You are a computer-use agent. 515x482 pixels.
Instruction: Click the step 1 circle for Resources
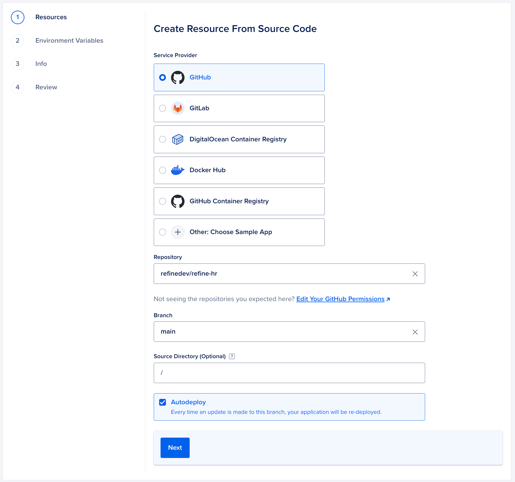click(18, 17)
